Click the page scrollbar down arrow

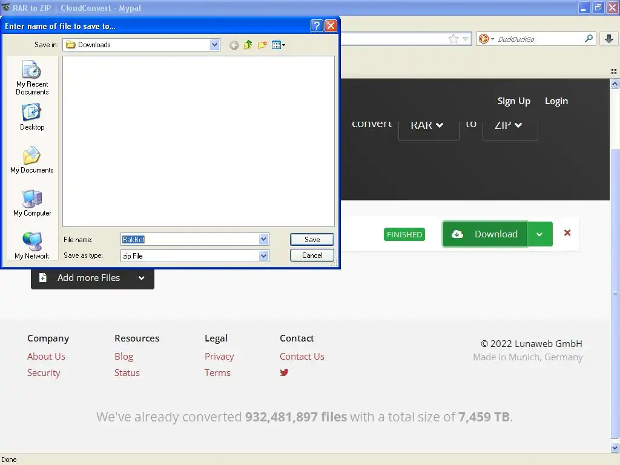click(615, 448)
